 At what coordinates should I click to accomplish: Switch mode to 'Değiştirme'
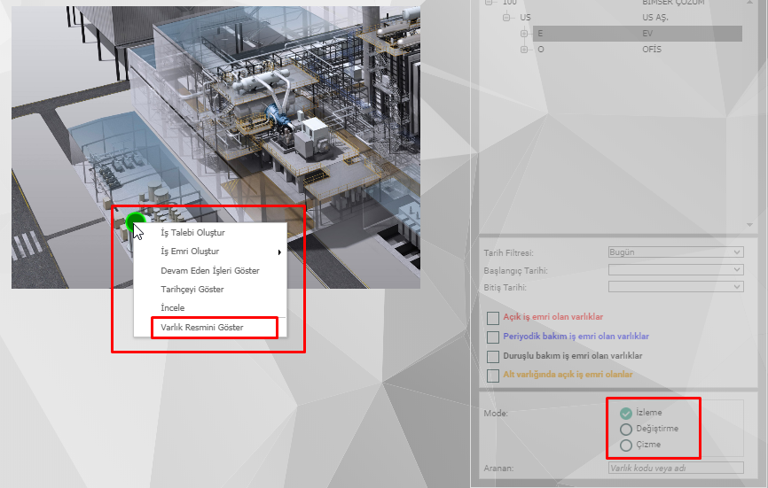click(x=626, y=429)
